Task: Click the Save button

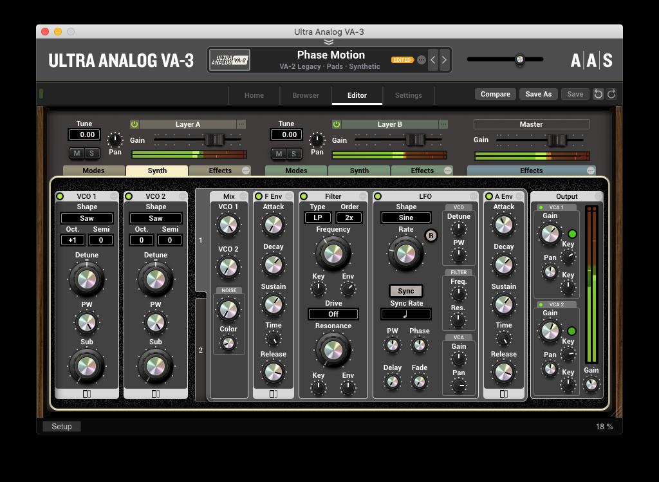Action: [575, 94]
